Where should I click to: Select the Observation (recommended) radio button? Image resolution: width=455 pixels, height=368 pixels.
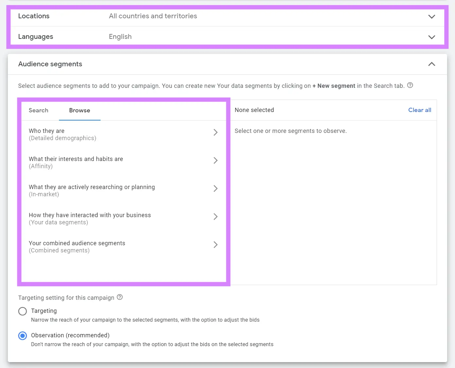point(23,336)
